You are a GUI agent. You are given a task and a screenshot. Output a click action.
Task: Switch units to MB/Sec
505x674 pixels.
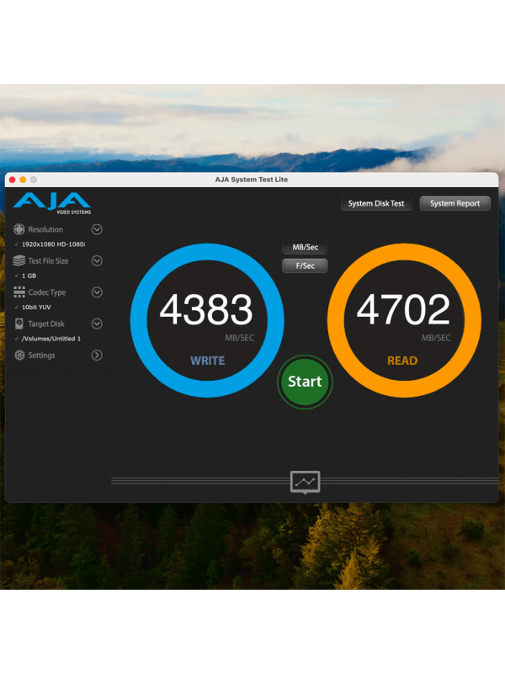pos(305,247)
